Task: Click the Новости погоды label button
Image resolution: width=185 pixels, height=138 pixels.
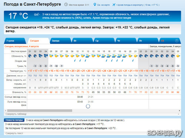Action: coord(14,120)
